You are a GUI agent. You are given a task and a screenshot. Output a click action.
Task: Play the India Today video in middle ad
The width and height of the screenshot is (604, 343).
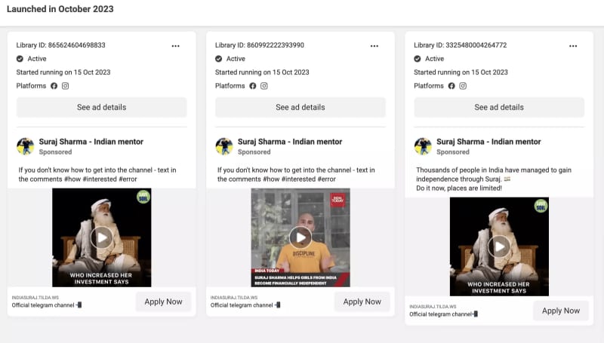click(300, 237)
